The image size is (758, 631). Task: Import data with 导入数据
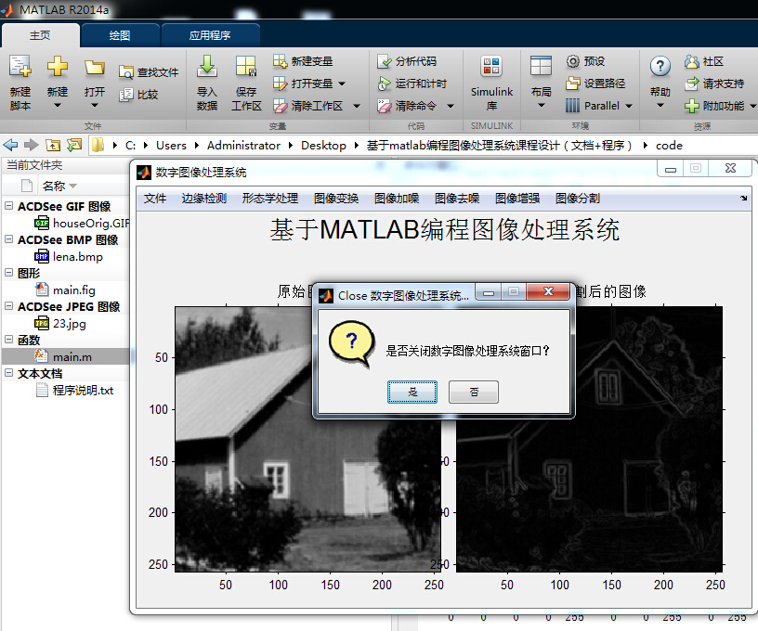[207, 83]
